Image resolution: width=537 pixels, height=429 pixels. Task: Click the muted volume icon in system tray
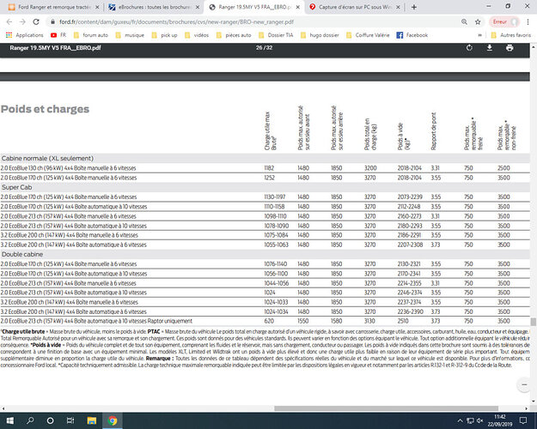[x=479, y=420]
